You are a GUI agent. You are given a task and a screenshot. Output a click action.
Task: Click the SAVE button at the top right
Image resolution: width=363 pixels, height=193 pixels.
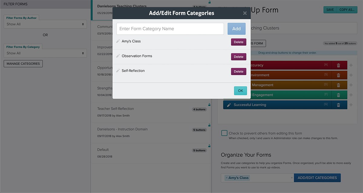coord(330,9)
